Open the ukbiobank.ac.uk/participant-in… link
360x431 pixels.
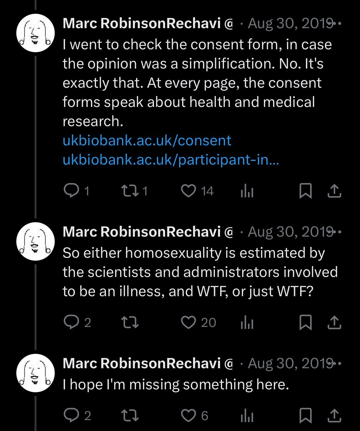click(x=171, y=159)
